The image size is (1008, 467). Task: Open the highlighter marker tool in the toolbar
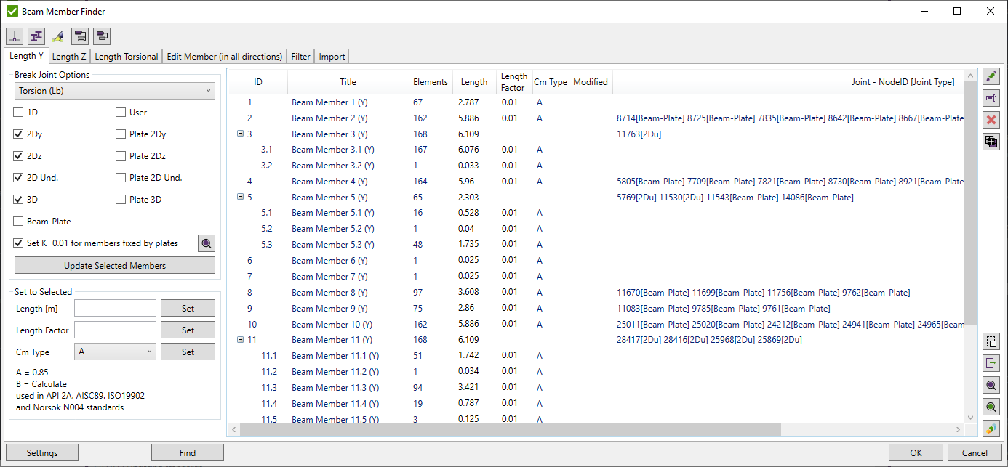click(58, 36)
